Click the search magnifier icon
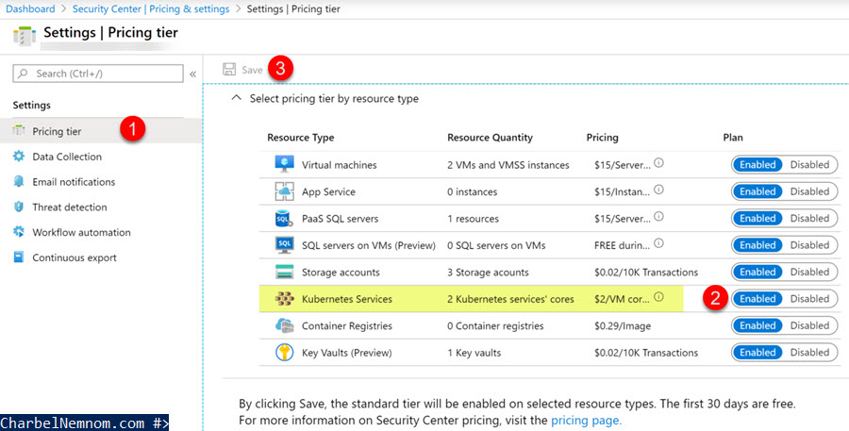The width and height of the screenshot is (849, 431). (x=23, y=74)
